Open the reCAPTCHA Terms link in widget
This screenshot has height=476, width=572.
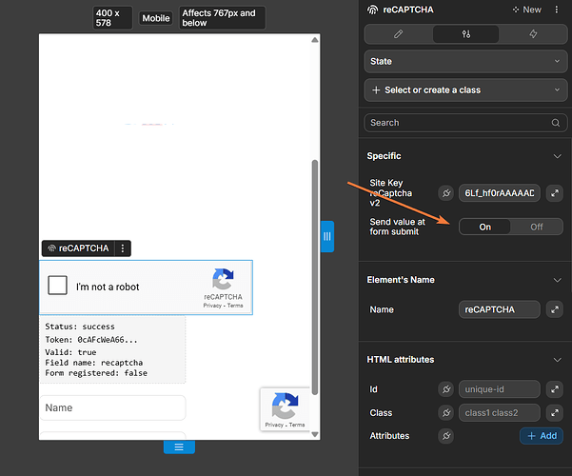(x=235, y=306)
